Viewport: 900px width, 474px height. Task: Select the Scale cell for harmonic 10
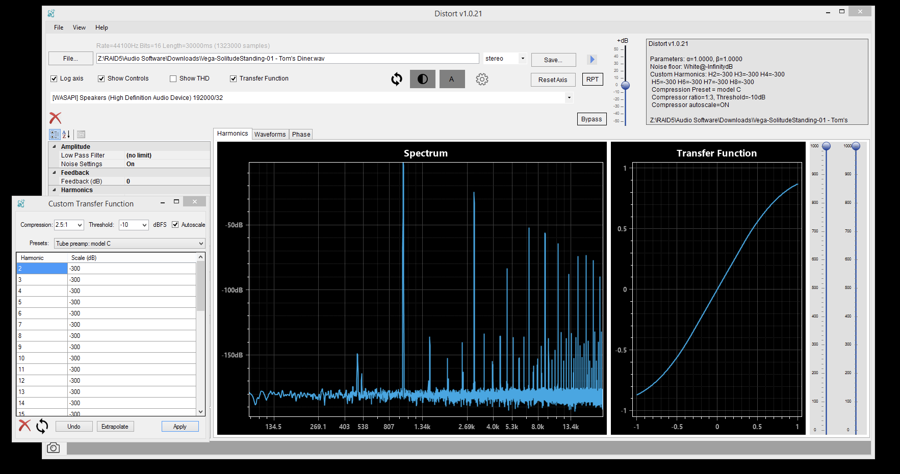point(132,358)
